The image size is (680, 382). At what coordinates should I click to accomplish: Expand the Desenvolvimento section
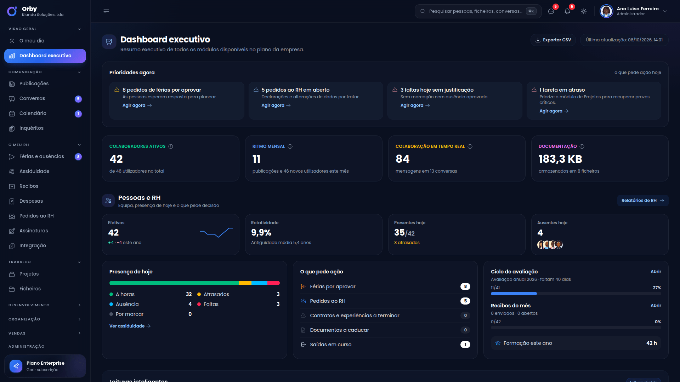click(79, 305)
